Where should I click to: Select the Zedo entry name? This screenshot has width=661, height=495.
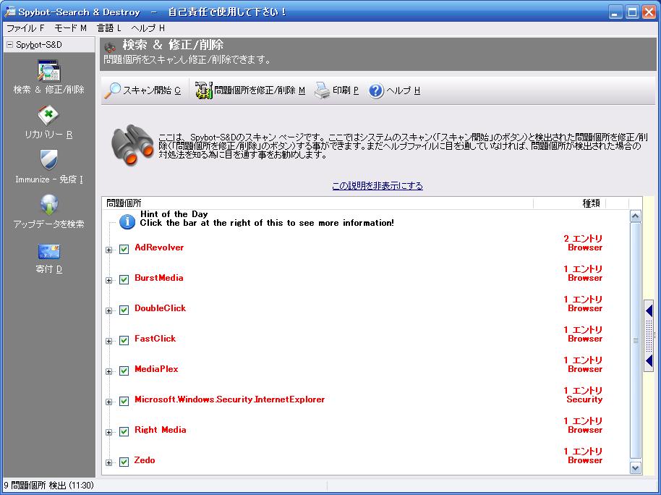[x=145, y=460]
